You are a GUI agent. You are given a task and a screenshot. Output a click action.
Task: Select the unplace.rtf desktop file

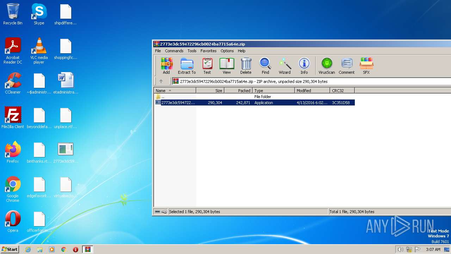66,118
